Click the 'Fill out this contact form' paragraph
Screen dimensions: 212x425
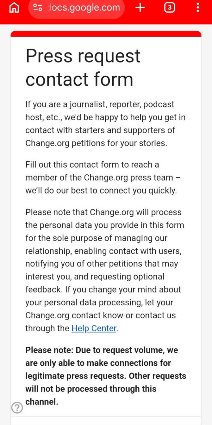tap(103, 178)
